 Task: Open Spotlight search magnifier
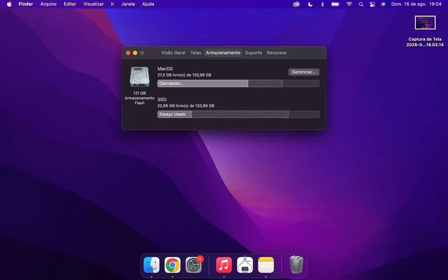pyautogui.click(x=361, y=4)
